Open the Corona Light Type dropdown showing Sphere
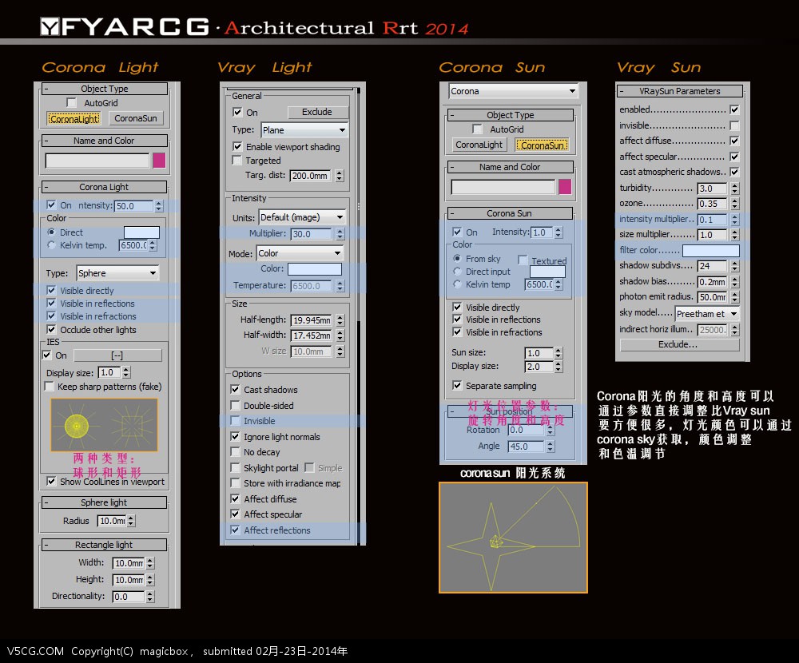The height and width of the screenshot is (663, 799). (x=117, y=273)
